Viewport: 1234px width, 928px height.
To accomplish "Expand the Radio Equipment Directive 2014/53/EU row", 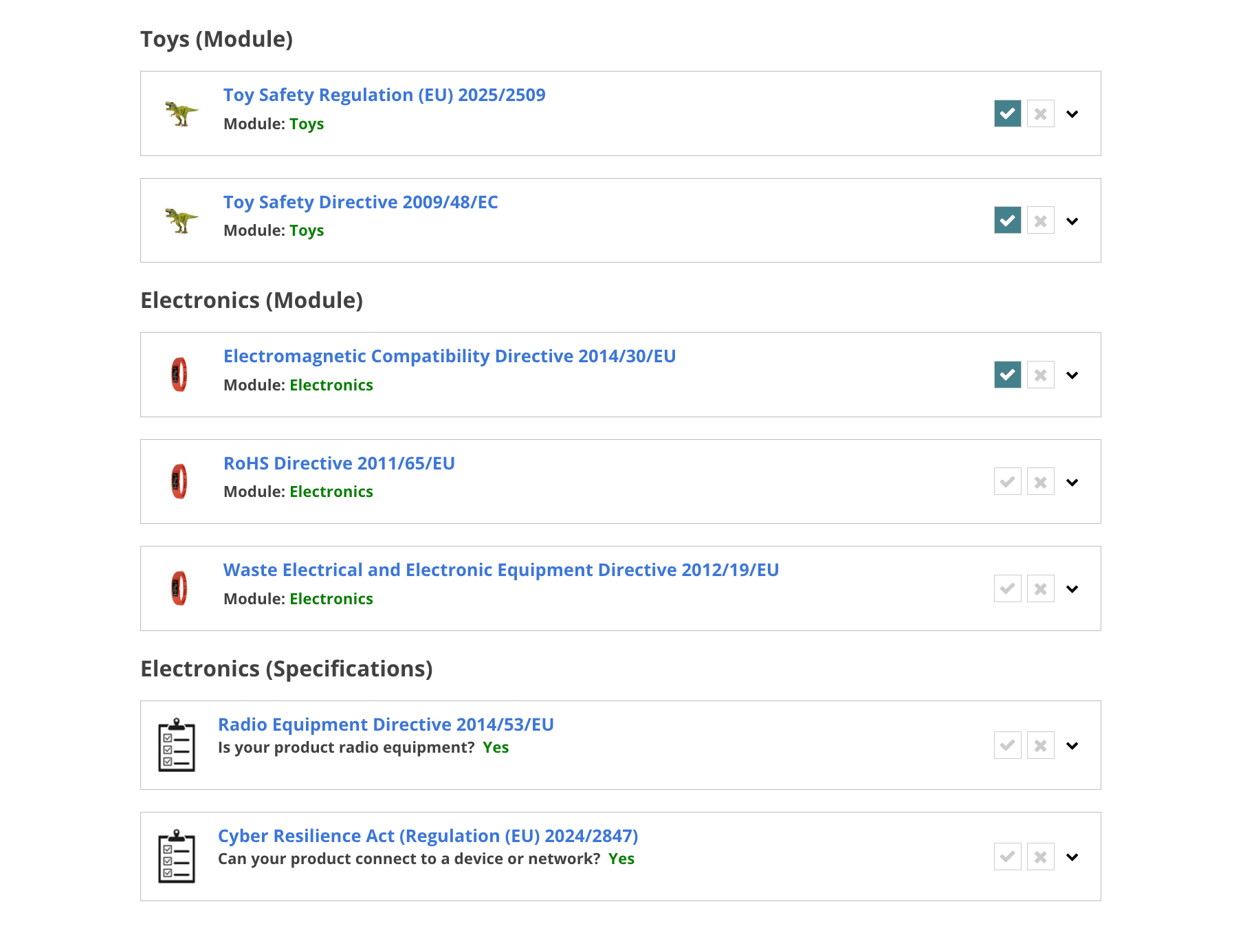I will click(x=1072, y=746).
